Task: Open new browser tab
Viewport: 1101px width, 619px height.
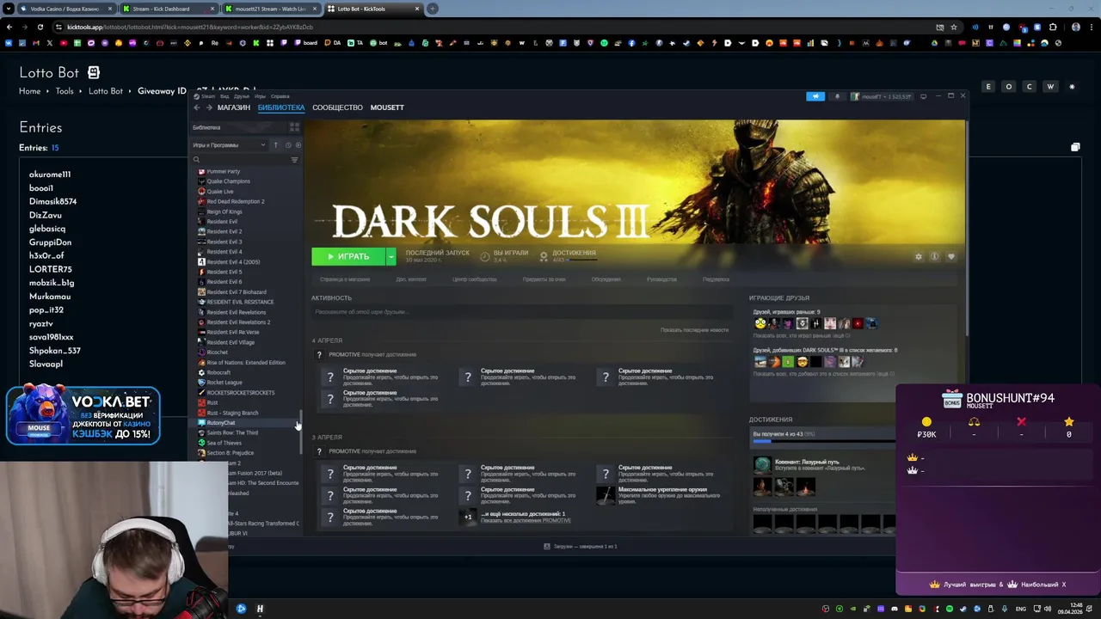Action: pos(433,9)
